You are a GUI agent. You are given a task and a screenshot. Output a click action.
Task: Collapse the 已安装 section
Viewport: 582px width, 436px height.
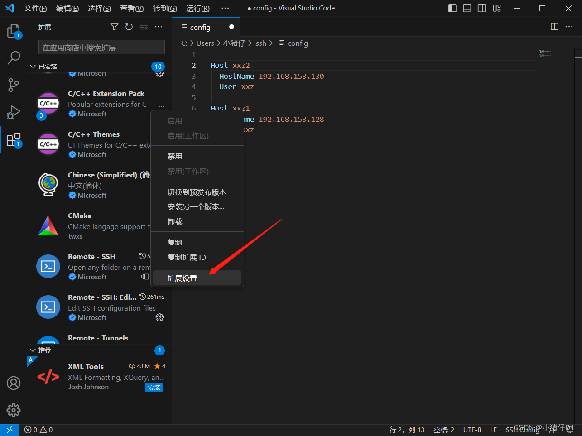click(x=33, y=67)
